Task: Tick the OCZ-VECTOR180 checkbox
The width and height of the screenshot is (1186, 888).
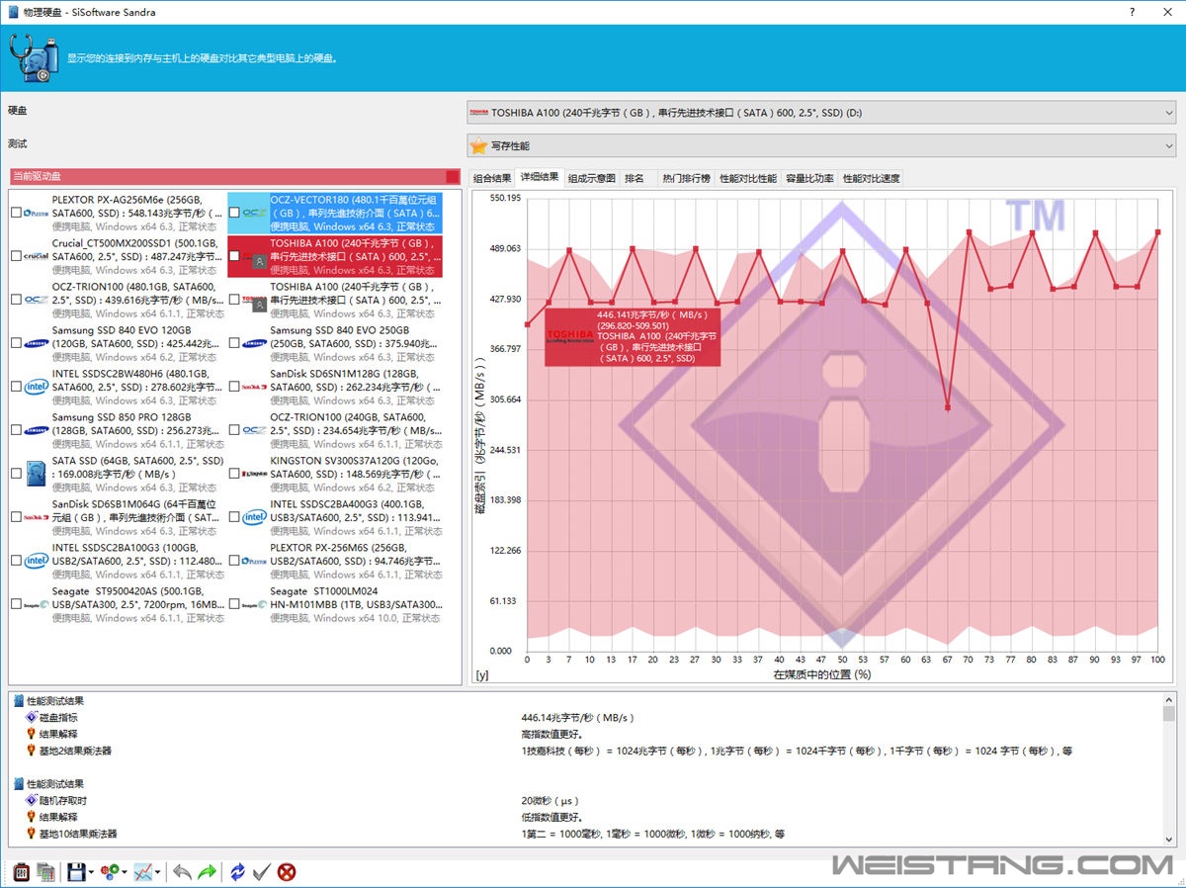Action: pyautogui.click(x=234, y=213)
